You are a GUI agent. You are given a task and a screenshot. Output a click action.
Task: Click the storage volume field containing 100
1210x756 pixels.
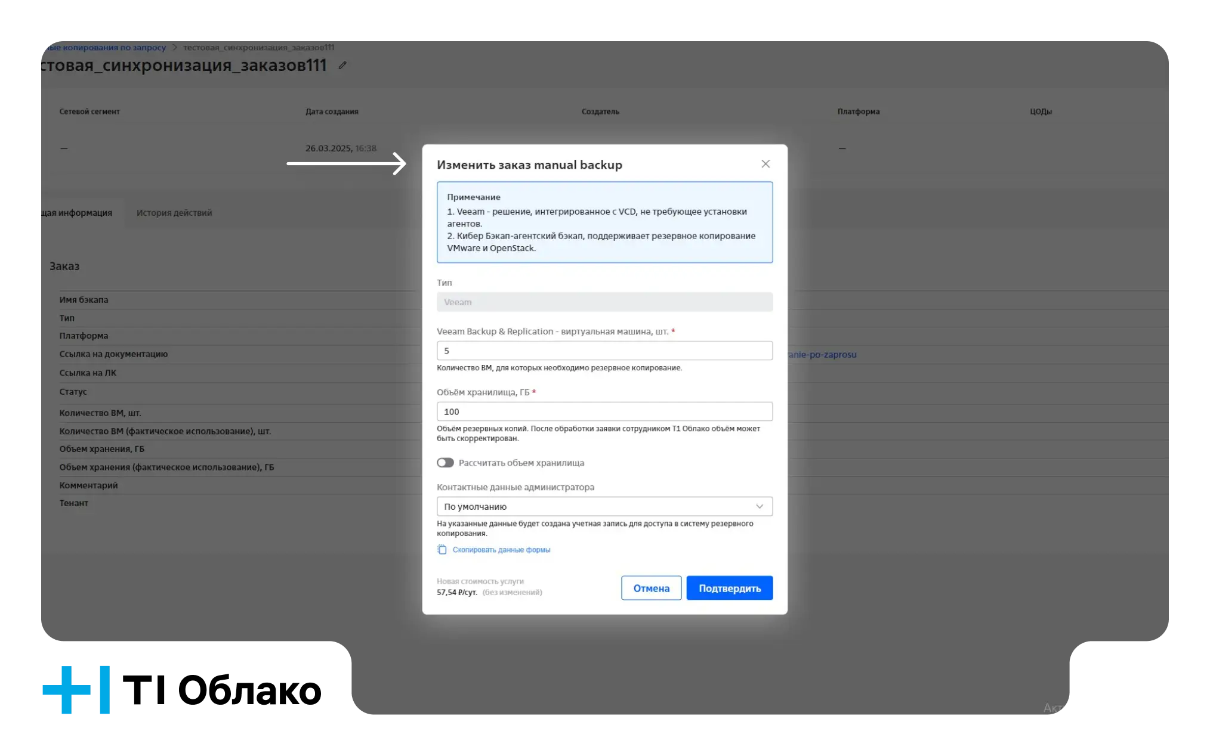point(604,411)
